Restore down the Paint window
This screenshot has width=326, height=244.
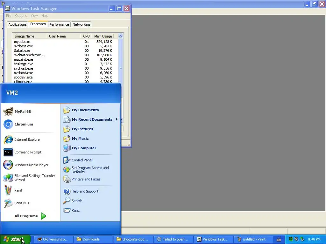315,4
